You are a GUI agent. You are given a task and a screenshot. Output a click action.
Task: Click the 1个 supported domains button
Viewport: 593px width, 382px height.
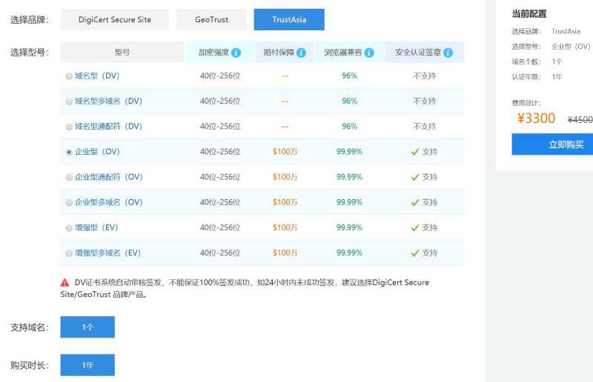tap(87, 327)
